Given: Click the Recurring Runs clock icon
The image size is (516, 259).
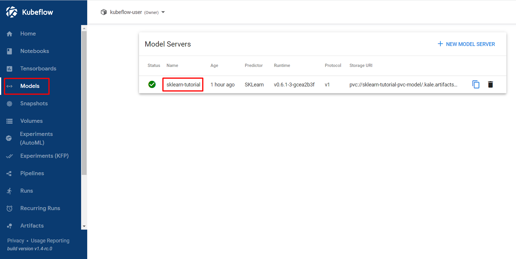Looking at the screenshot, I should pyautogui.click(x=10, y=208).
